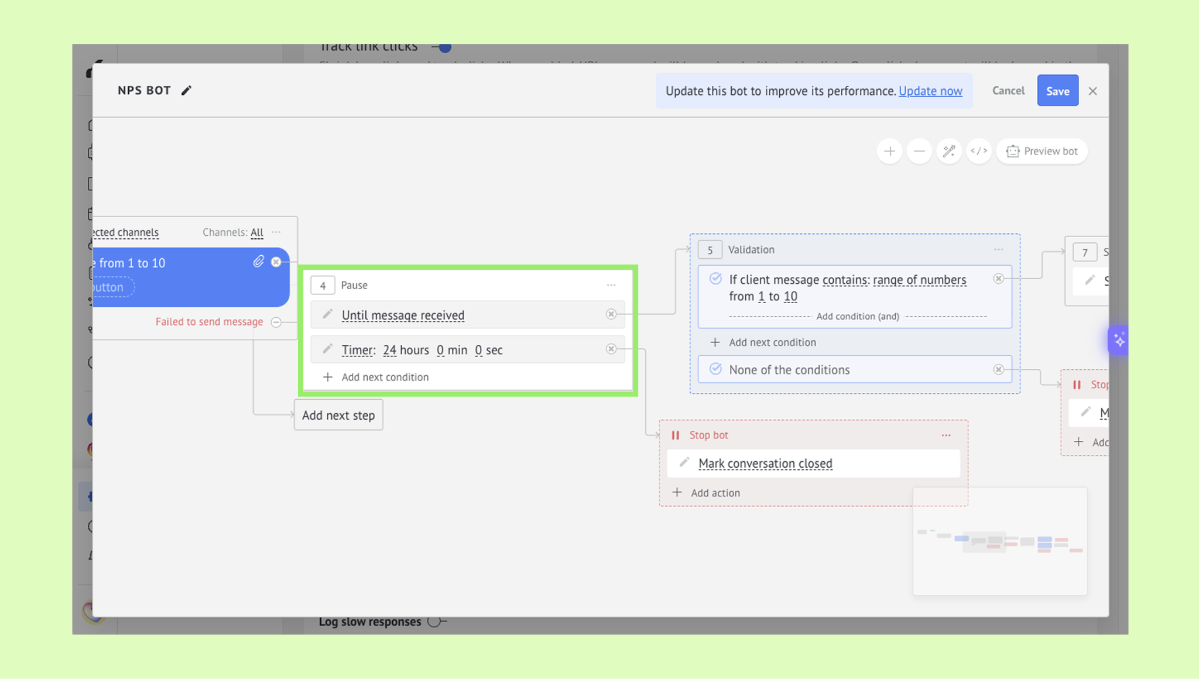This screenshot has height=679, width=1199.
Task: Click the partially visible 'utton' chip
Action: click(114, 287)
